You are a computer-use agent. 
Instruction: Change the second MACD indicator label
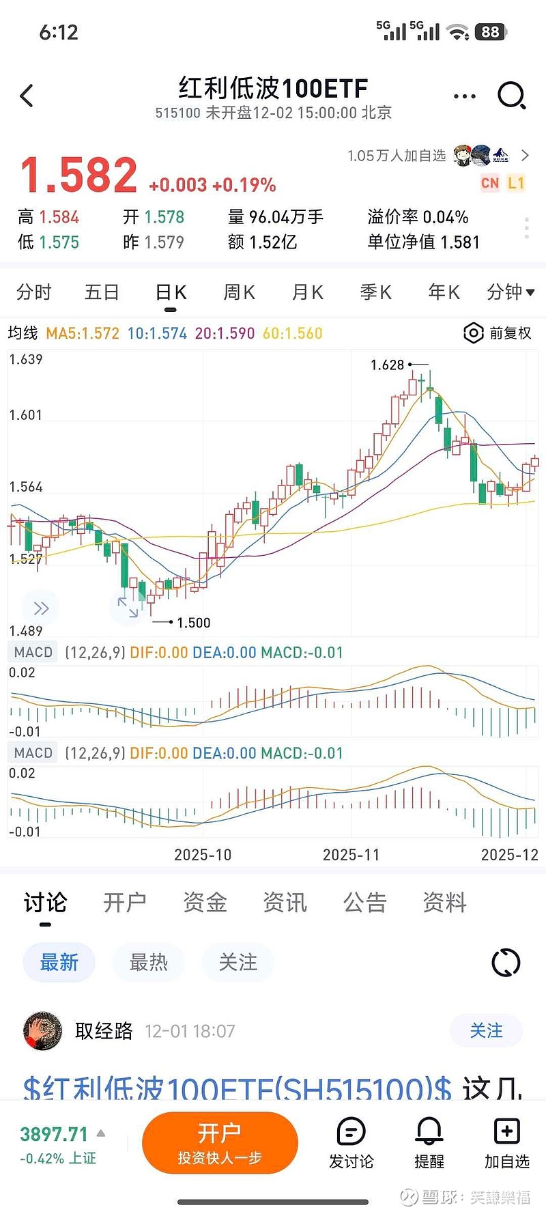[x=33, y=753]
